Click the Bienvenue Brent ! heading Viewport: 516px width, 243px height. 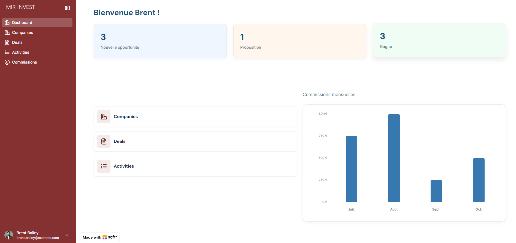127,13
